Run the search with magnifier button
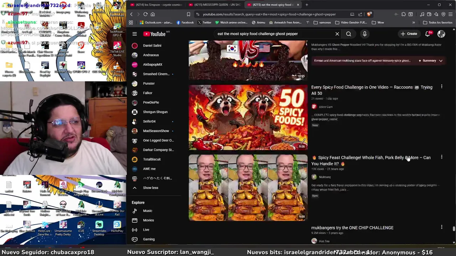Image resolution: width=456 pixels, height=256 pixels. (x=348, y=34)
